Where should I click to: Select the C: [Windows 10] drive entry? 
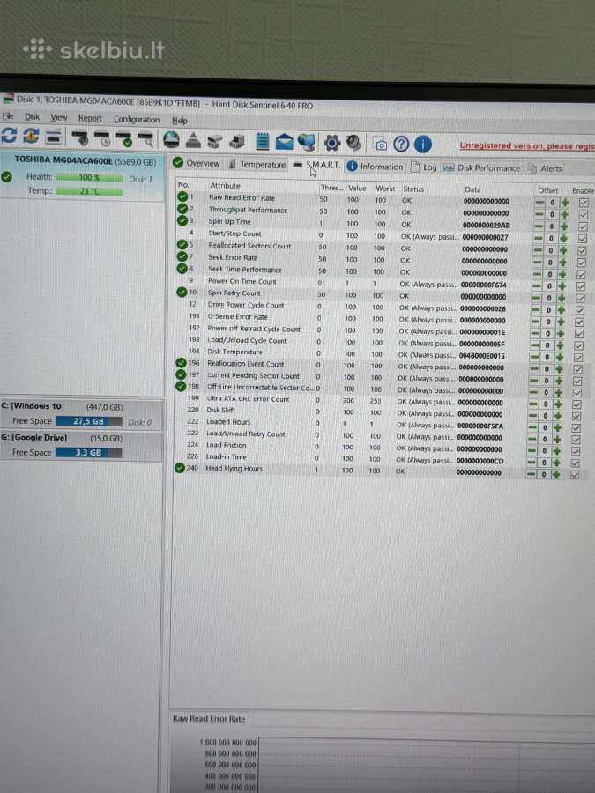point(81,414)
